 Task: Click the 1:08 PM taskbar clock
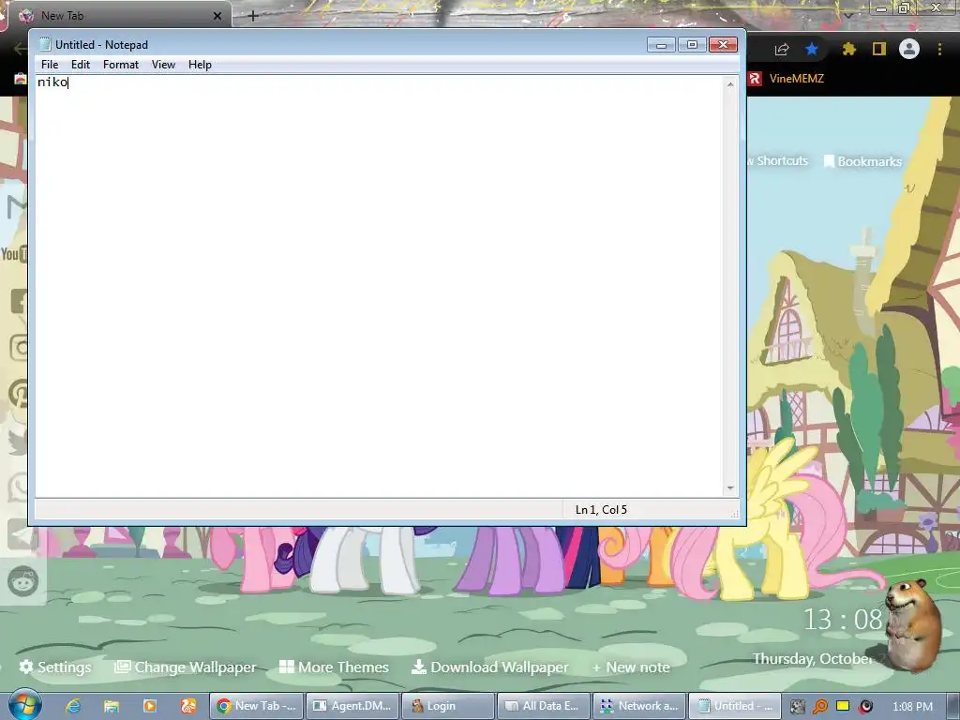[x=912, y=707]
